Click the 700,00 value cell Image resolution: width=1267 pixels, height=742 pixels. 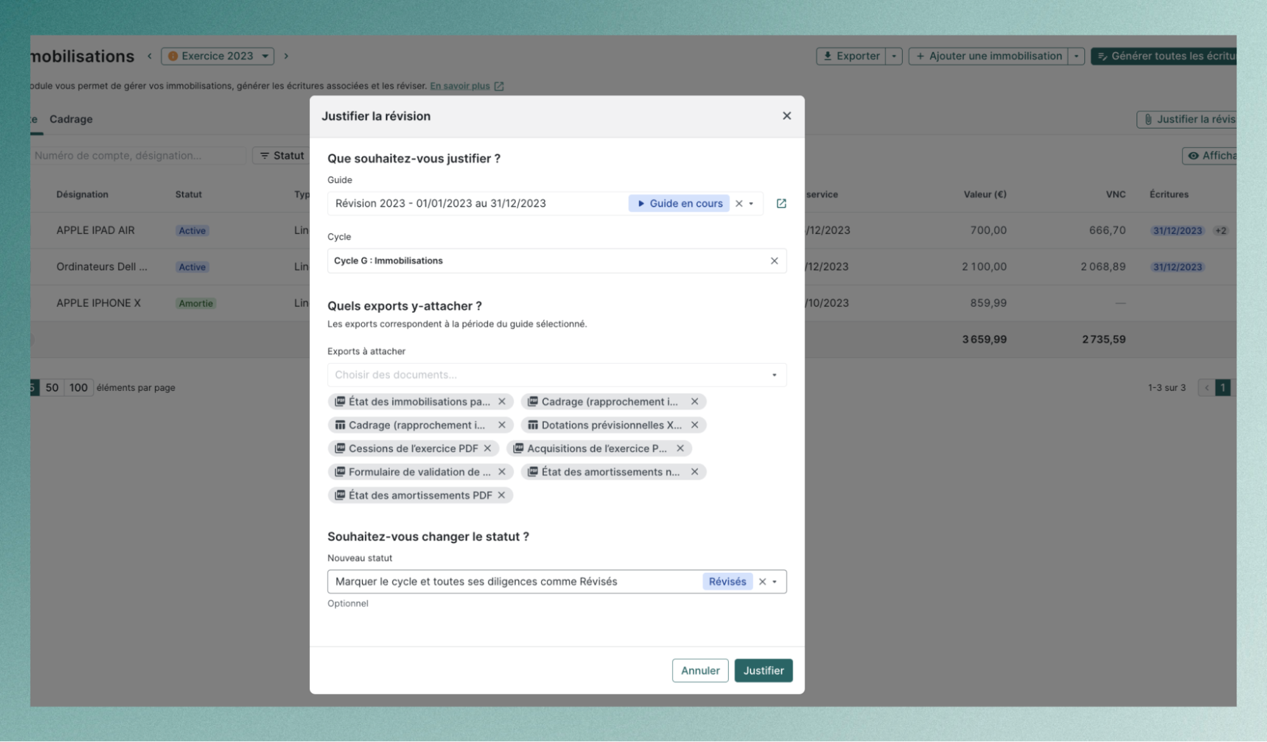(x=988, y=231)
